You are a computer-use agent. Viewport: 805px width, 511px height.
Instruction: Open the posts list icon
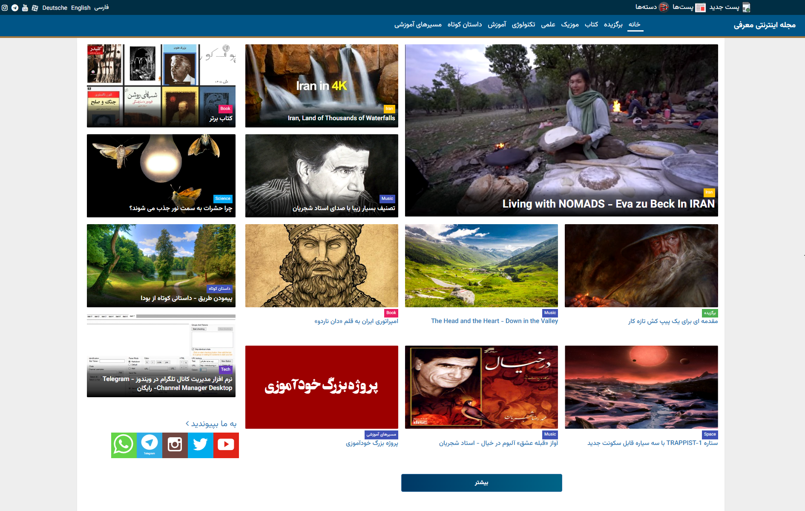tap(700, 7)
